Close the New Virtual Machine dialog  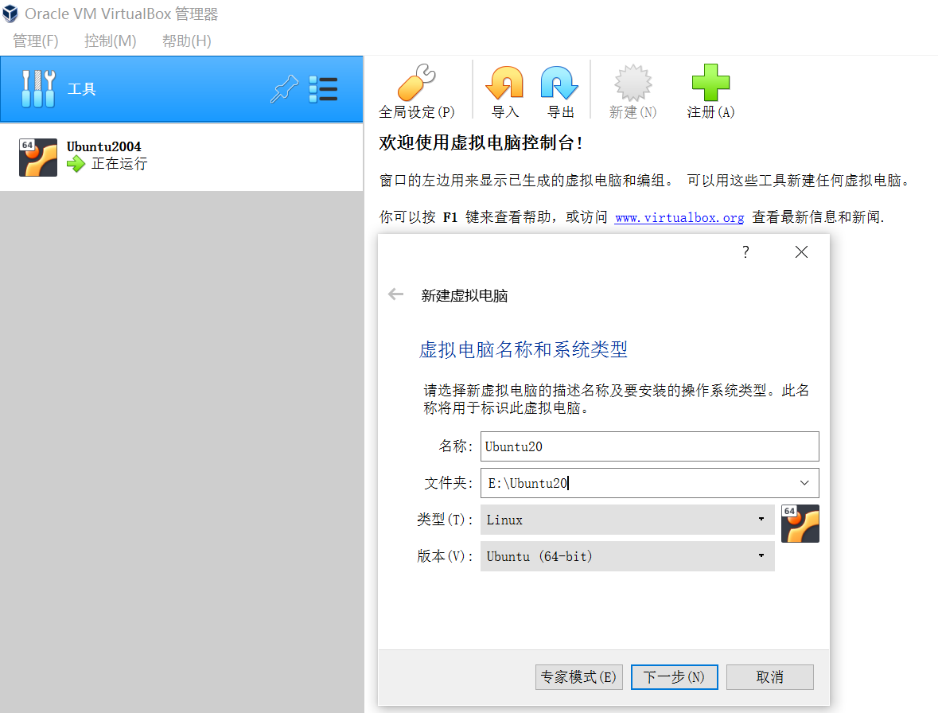tap(802, 251)
